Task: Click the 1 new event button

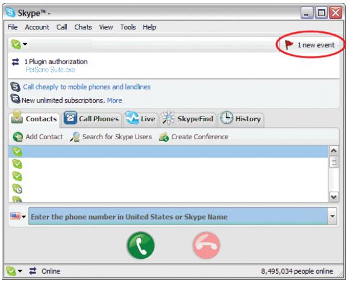Action: [310, 45]
